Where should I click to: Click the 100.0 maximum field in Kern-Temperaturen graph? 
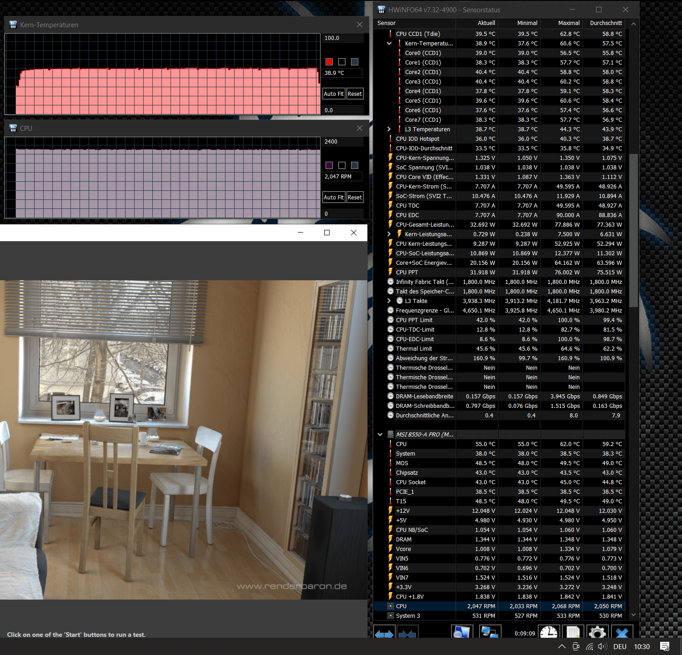343,38
